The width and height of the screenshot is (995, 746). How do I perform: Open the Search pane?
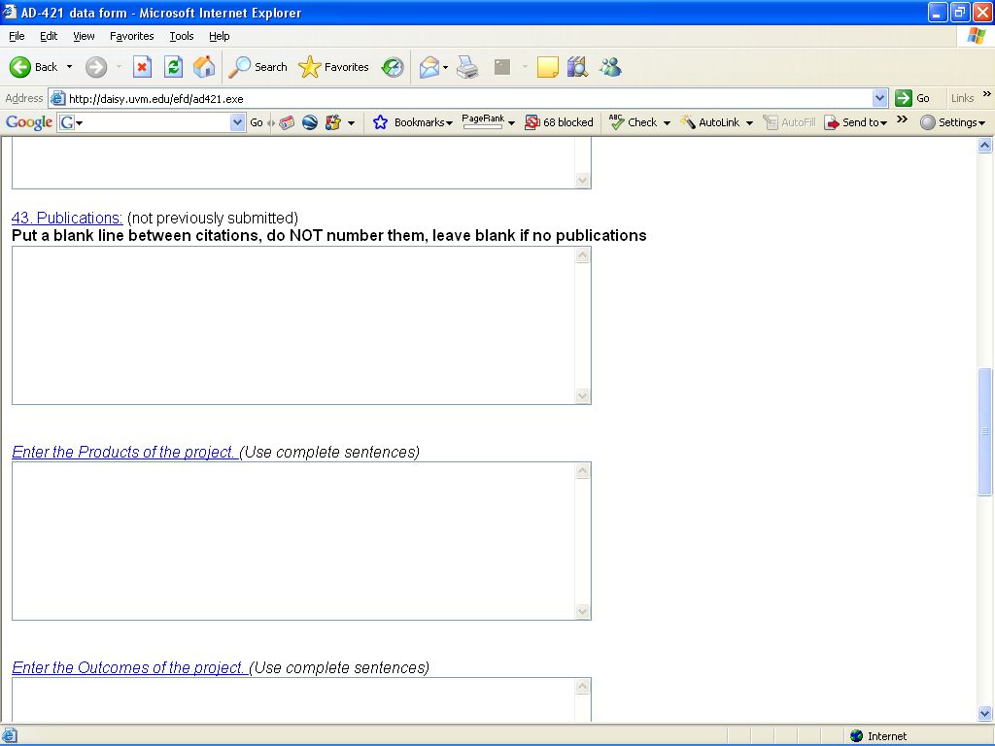click(257, 67)
